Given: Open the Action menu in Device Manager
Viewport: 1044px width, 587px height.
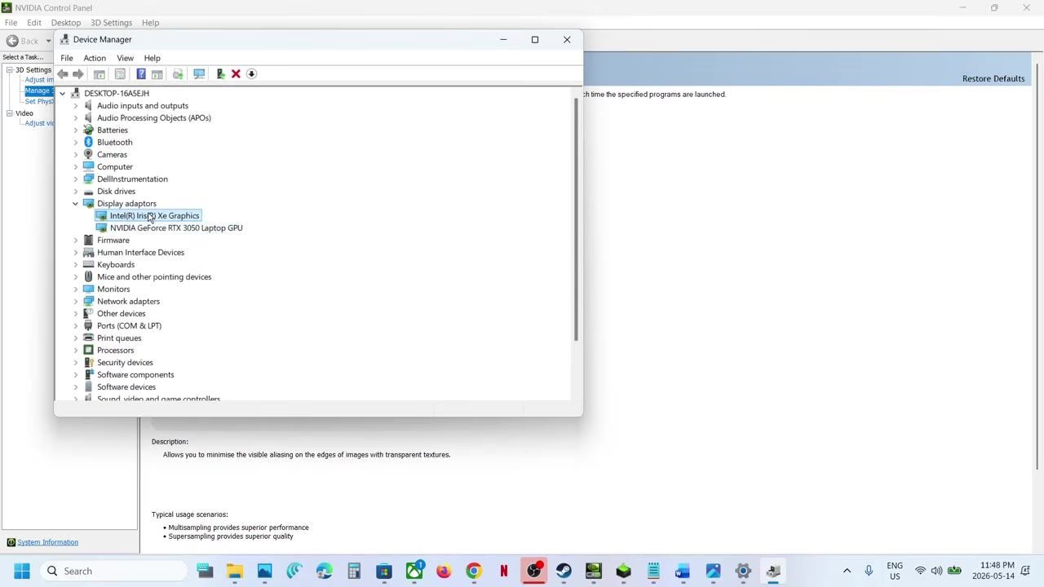Looking at the screenshot, I should [x=95, y=58].
